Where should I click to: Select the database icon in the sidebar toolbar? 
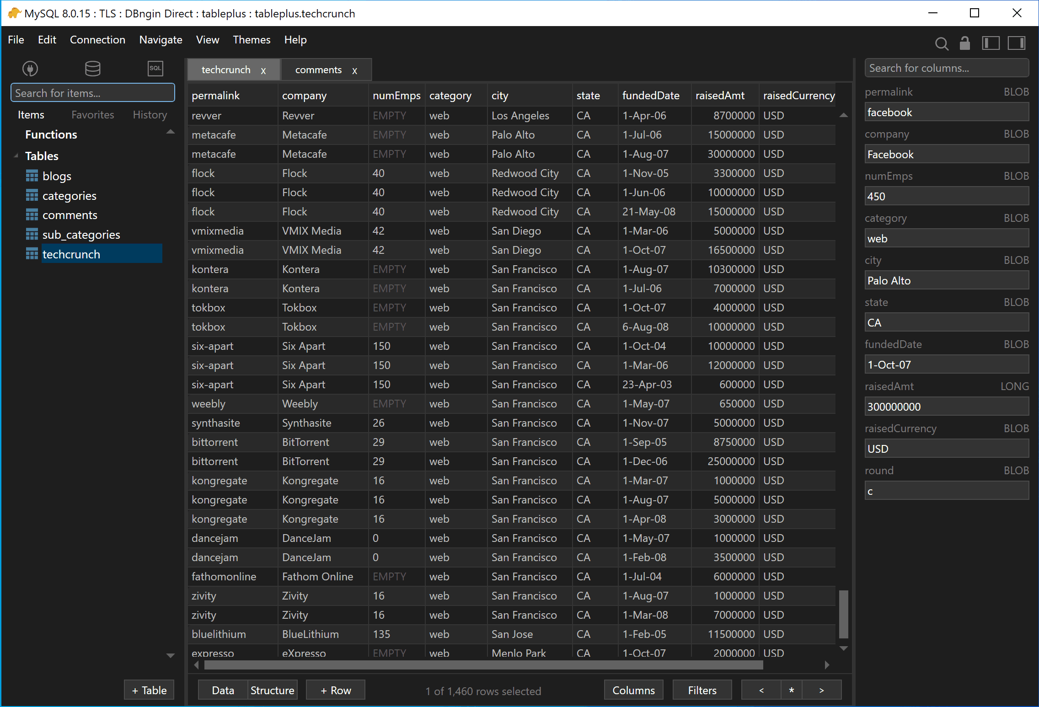click(92, 68)
